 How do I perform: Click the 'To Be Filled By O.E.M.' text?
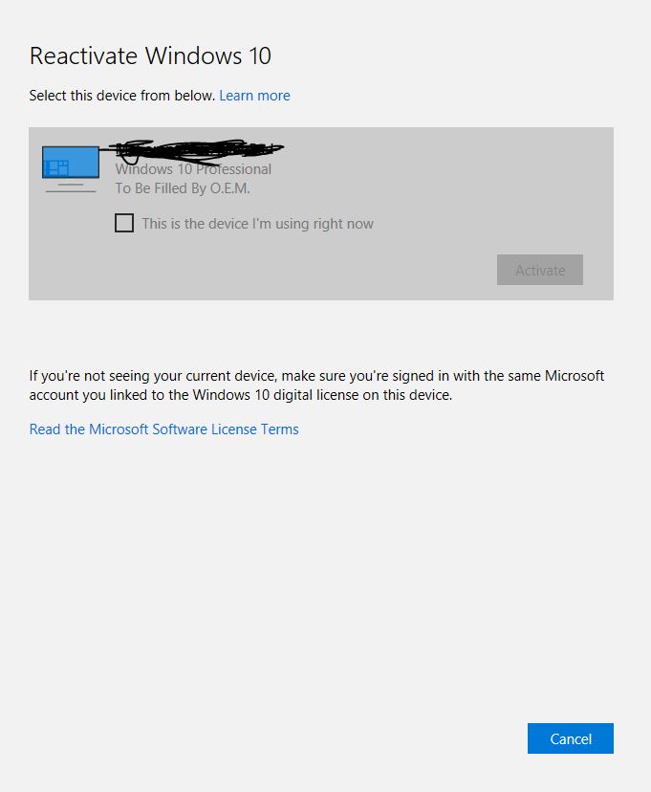(x=183, y=188)
